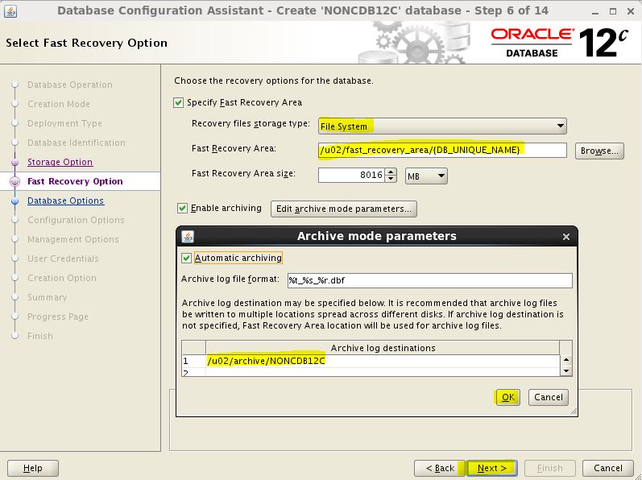Go to Storage Option step
Screen dimensions: 642x480
tap(60, 162)
